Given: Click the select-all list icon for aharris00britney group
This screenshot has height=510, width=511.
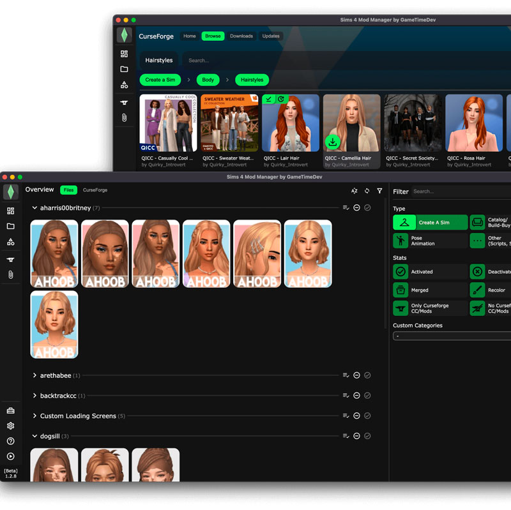Looking at the screenshot, I should [x=346, y=208].
